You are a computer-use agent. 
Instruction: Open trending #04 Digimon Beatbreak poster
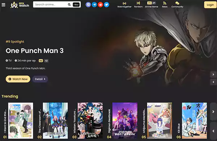(125, 120)
